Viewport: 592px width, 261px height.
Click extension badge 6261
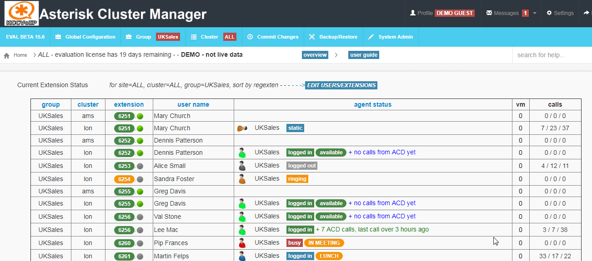click(125, 256)
